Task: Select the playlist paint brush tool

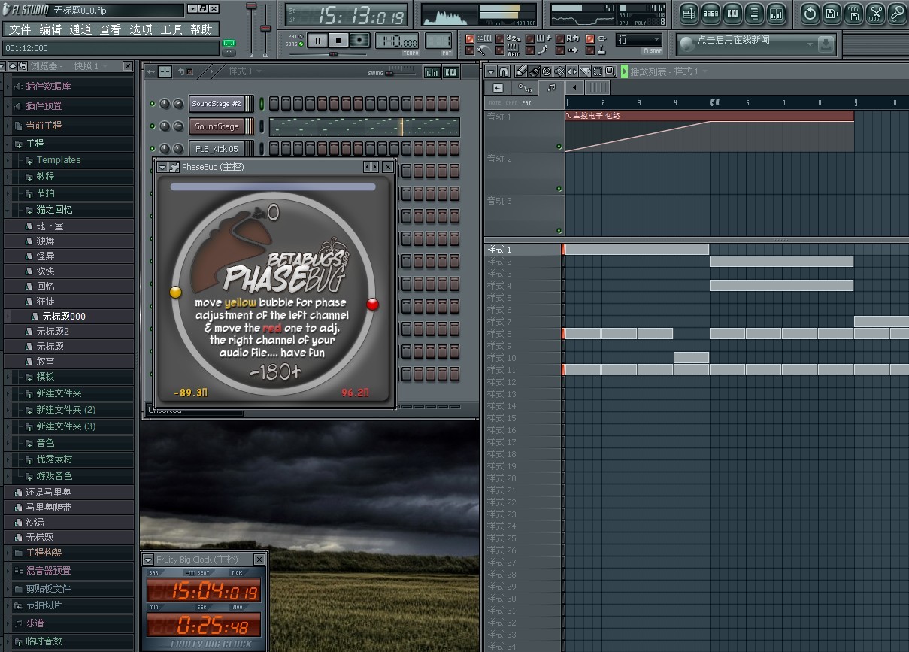Action: pos(533,71)
